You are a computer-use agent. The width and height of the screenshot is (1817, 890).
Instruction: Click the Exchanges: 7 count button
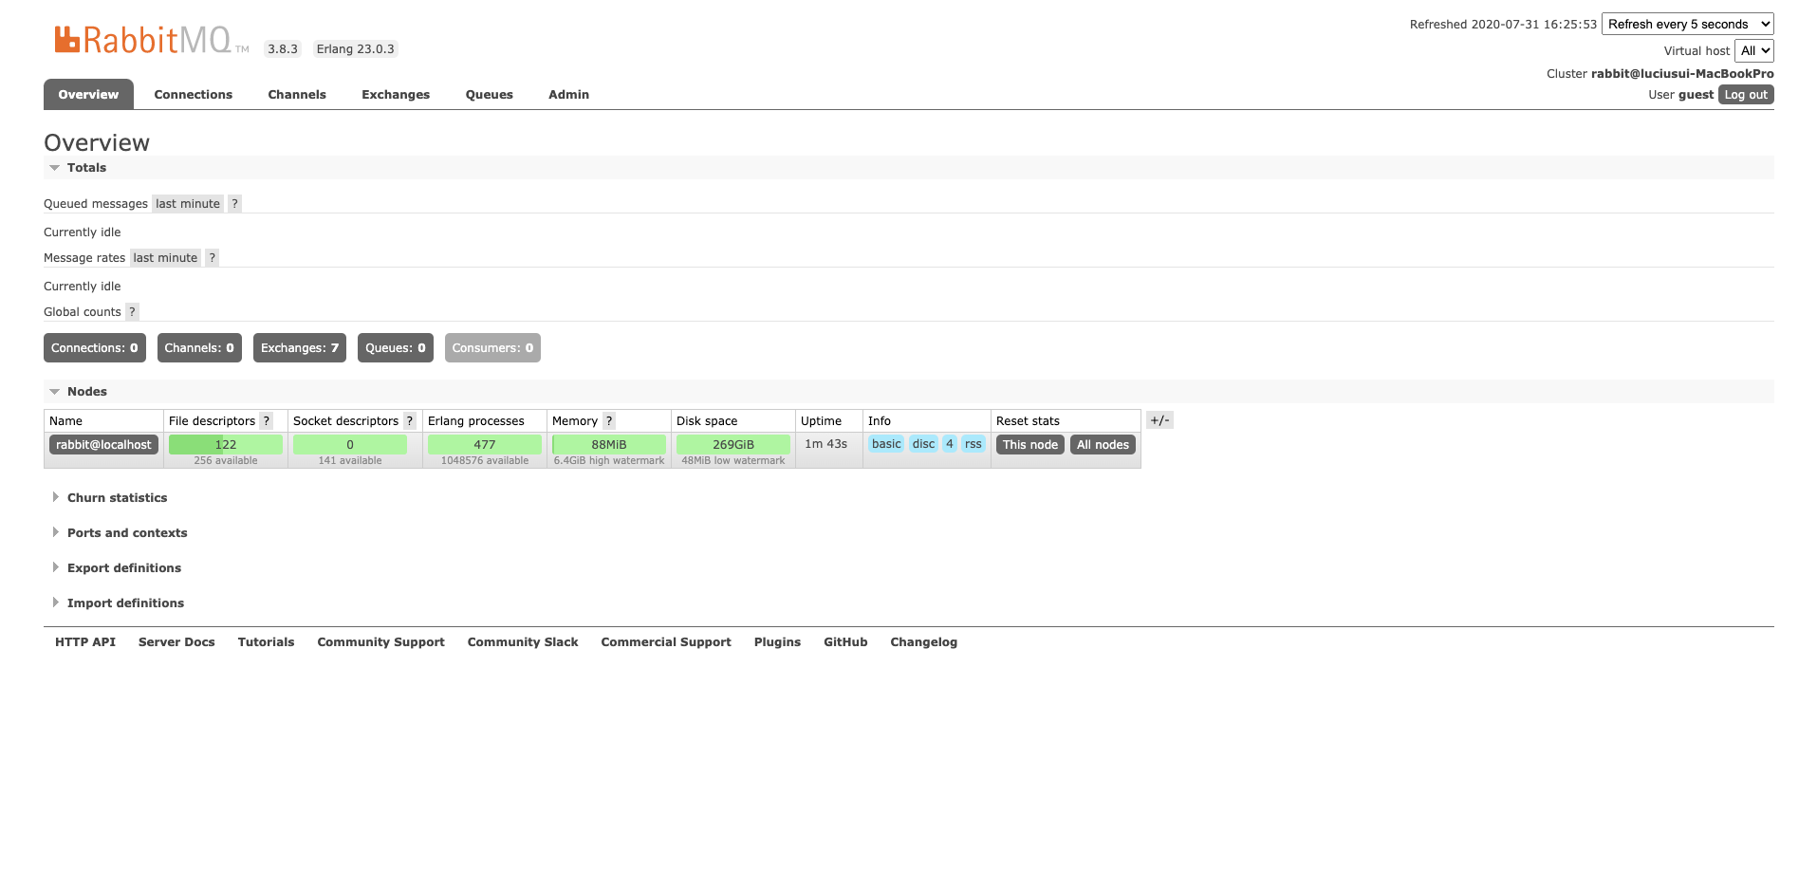click(300, 348)
